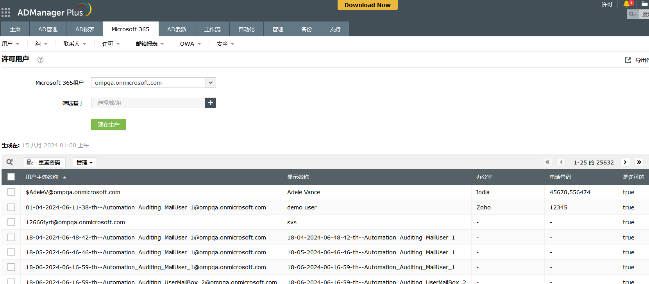Click the notification bell icon
649x284 pixels.
pos(627,4)
